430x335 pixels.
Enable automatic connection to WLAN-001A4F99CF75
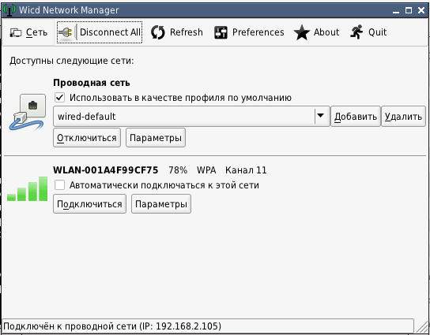point(59,185)
